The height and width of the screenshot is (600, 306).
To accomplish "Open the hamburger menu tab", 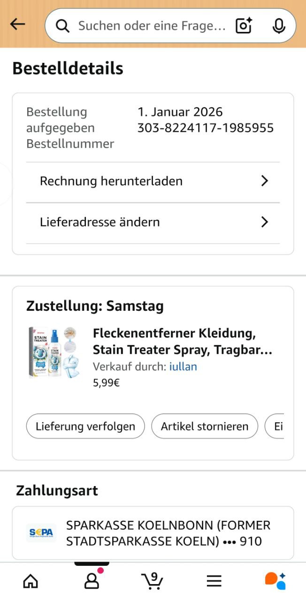I will pos(214,581).
